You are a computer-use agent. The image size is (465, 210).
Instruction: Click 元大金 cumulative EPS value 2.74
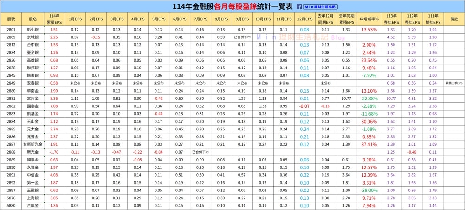pyautogui.click(x=54, y=129)
